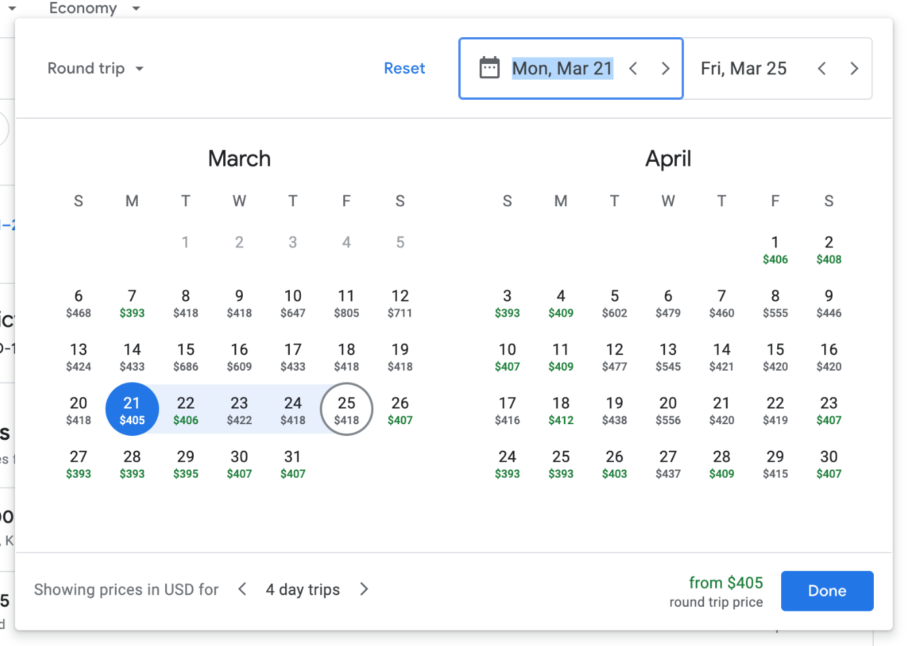Viewport: 911px width, 646px height.
Task: Move departure date one day later
Action: (665, 69)
